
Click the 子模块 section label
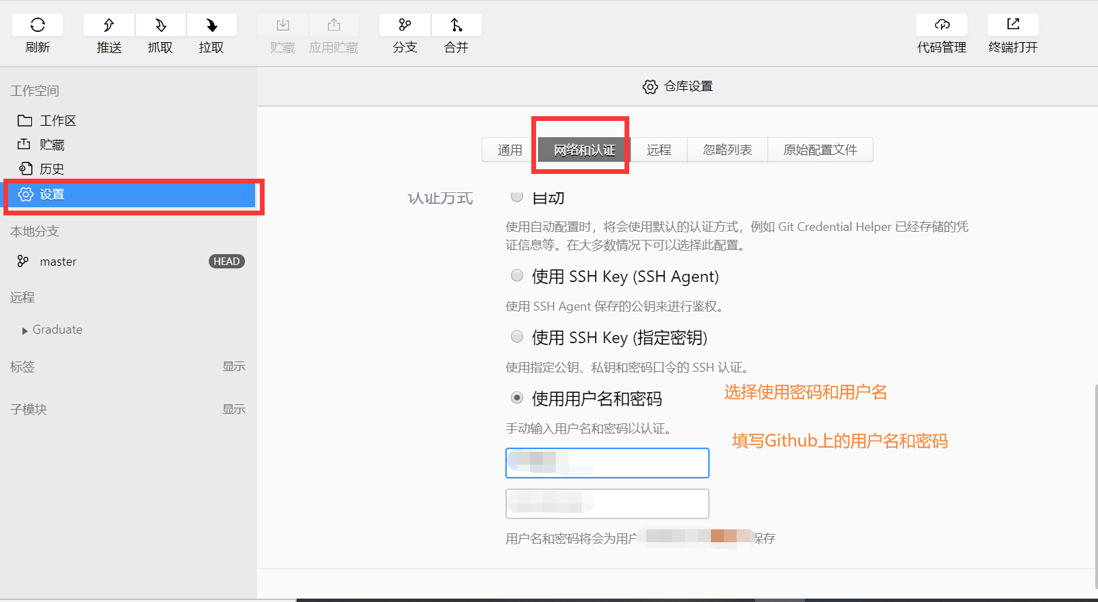point(29,410)
